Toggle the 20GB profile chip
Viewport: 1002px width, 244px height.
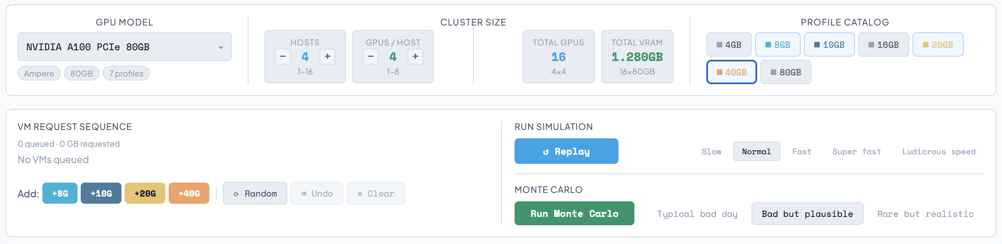[937, 45]
